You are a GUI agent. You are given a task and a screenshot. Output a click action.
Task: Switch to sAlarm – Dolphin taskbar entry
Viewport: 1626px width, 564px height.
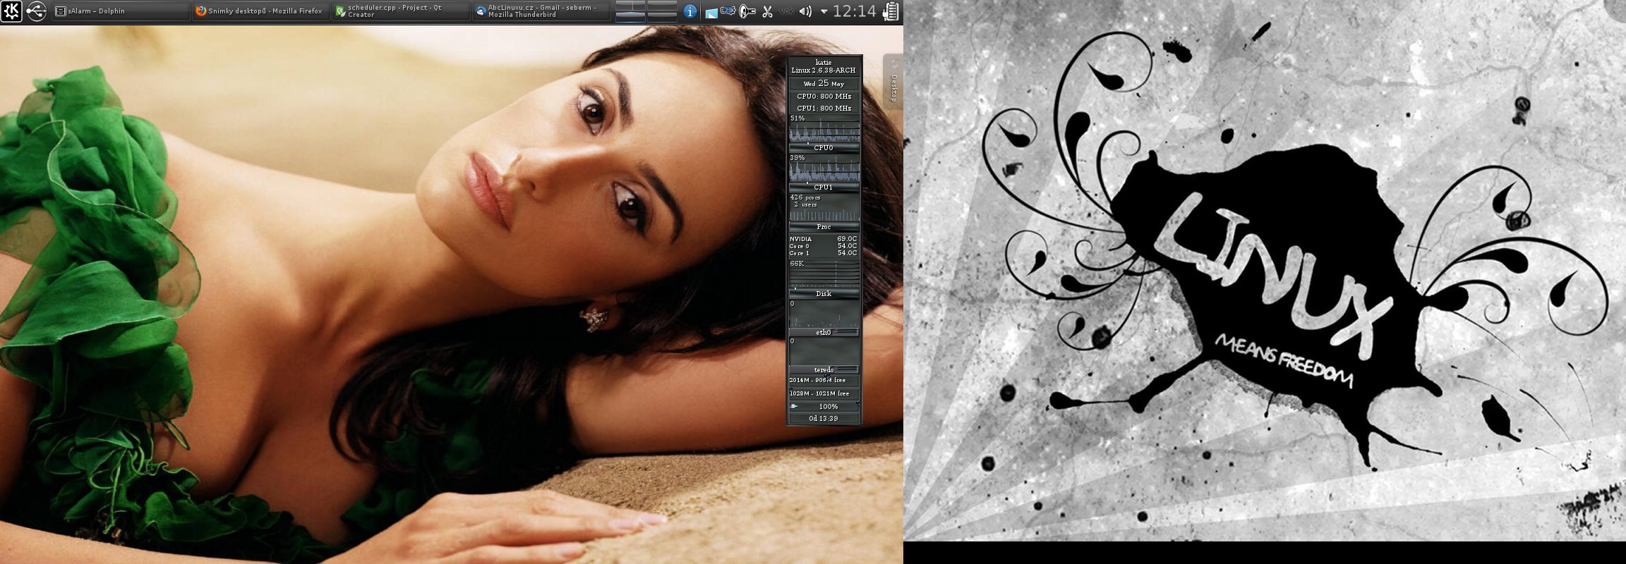(121, 11)
